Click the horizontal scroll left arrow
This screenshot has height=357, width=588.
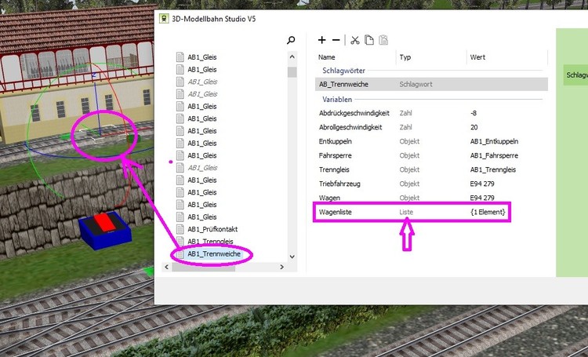tap(167, 267)
